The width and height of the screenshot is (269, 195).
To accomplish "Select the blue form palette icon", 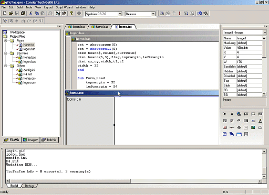I will [x=225, y=134].
